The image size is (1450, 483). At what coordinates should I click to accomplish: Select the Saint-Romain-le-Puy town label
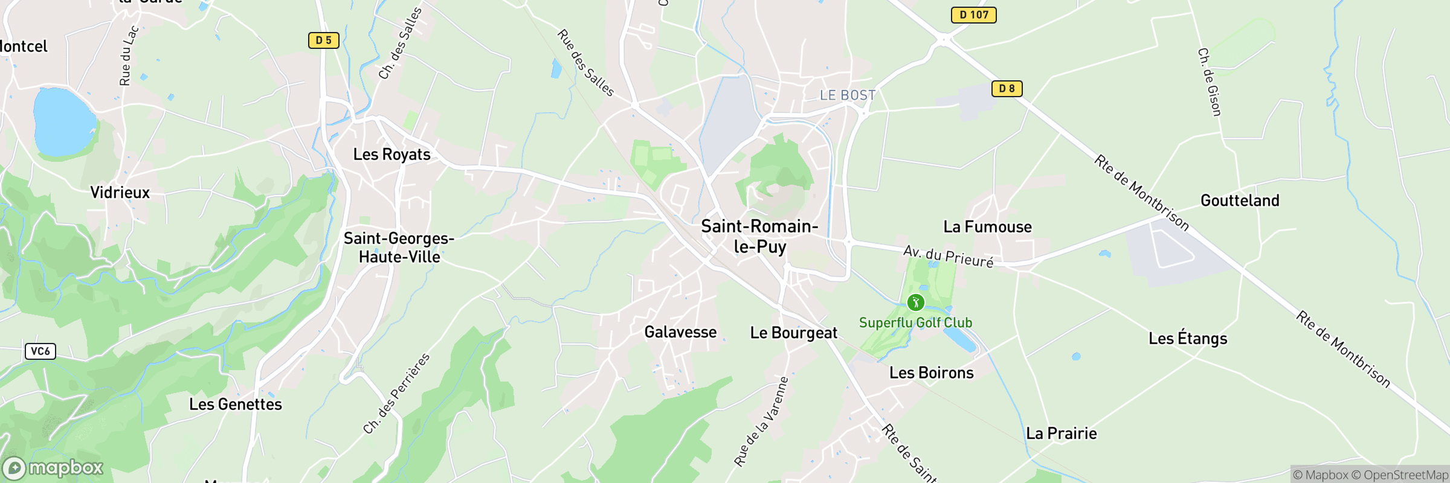click(760, 237)
